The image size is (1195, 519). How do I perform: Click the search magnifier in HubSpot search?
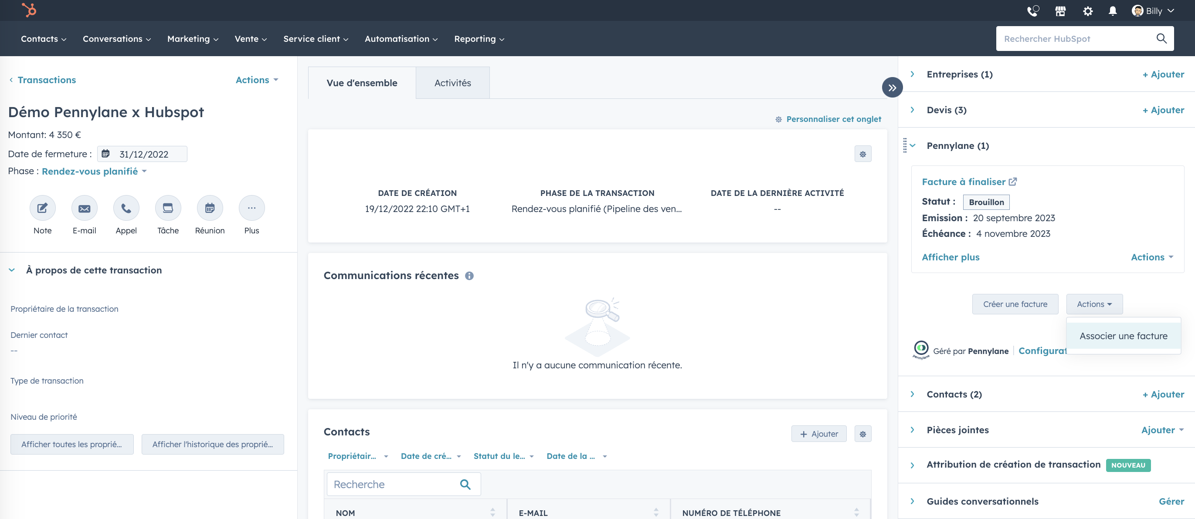click(1161, 38)
